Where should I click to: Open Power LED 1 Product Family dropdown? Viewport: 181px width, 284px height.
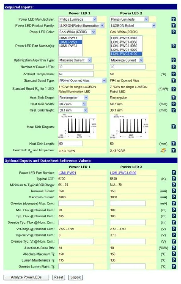click(81, 26)
